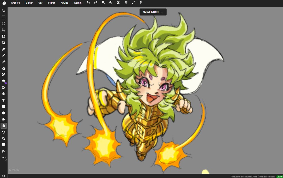283x178 pixels.
Task: Open the Admin menu
Action: pos(78,3)
